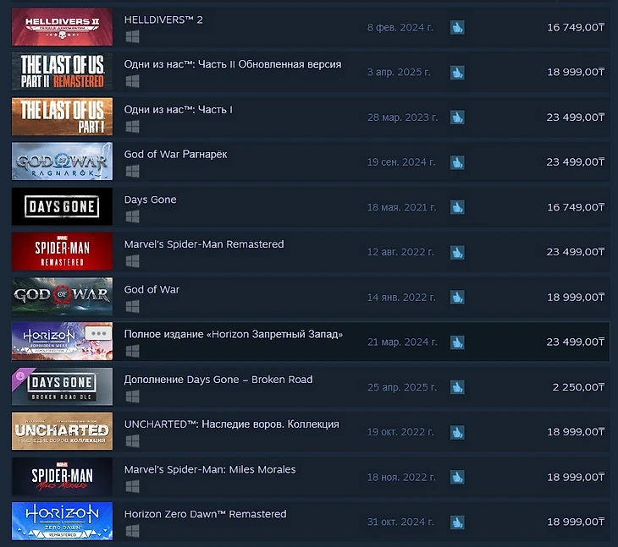The image size is (618, 547).
Task: Click the HELLDIVERS 2 positive review thumbs-up icon
Action: pos(457,28)
